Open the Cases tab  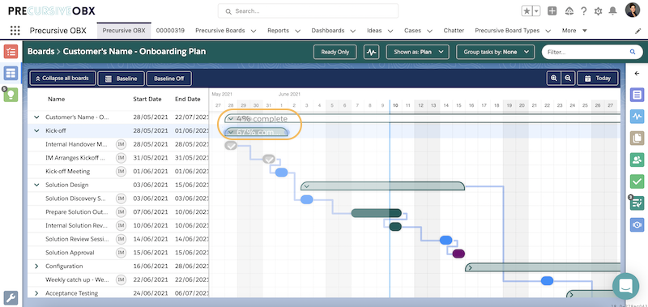(x=413, y=31)
